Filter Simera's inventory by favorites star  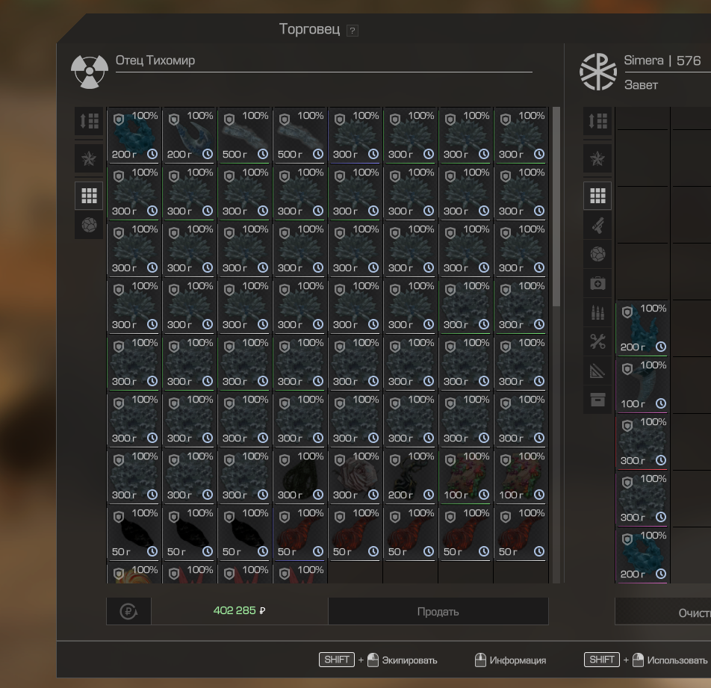597,158
